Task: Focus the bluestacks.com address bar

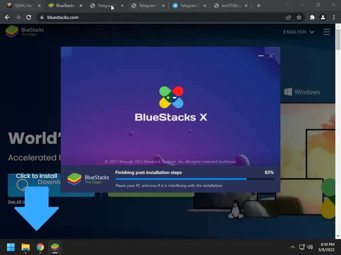Action: [161, 17]
